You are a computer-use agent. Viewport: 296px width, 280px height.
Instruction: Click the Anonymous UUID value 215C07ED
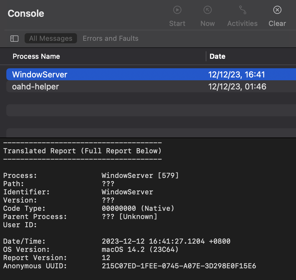[x=179, y=266]
